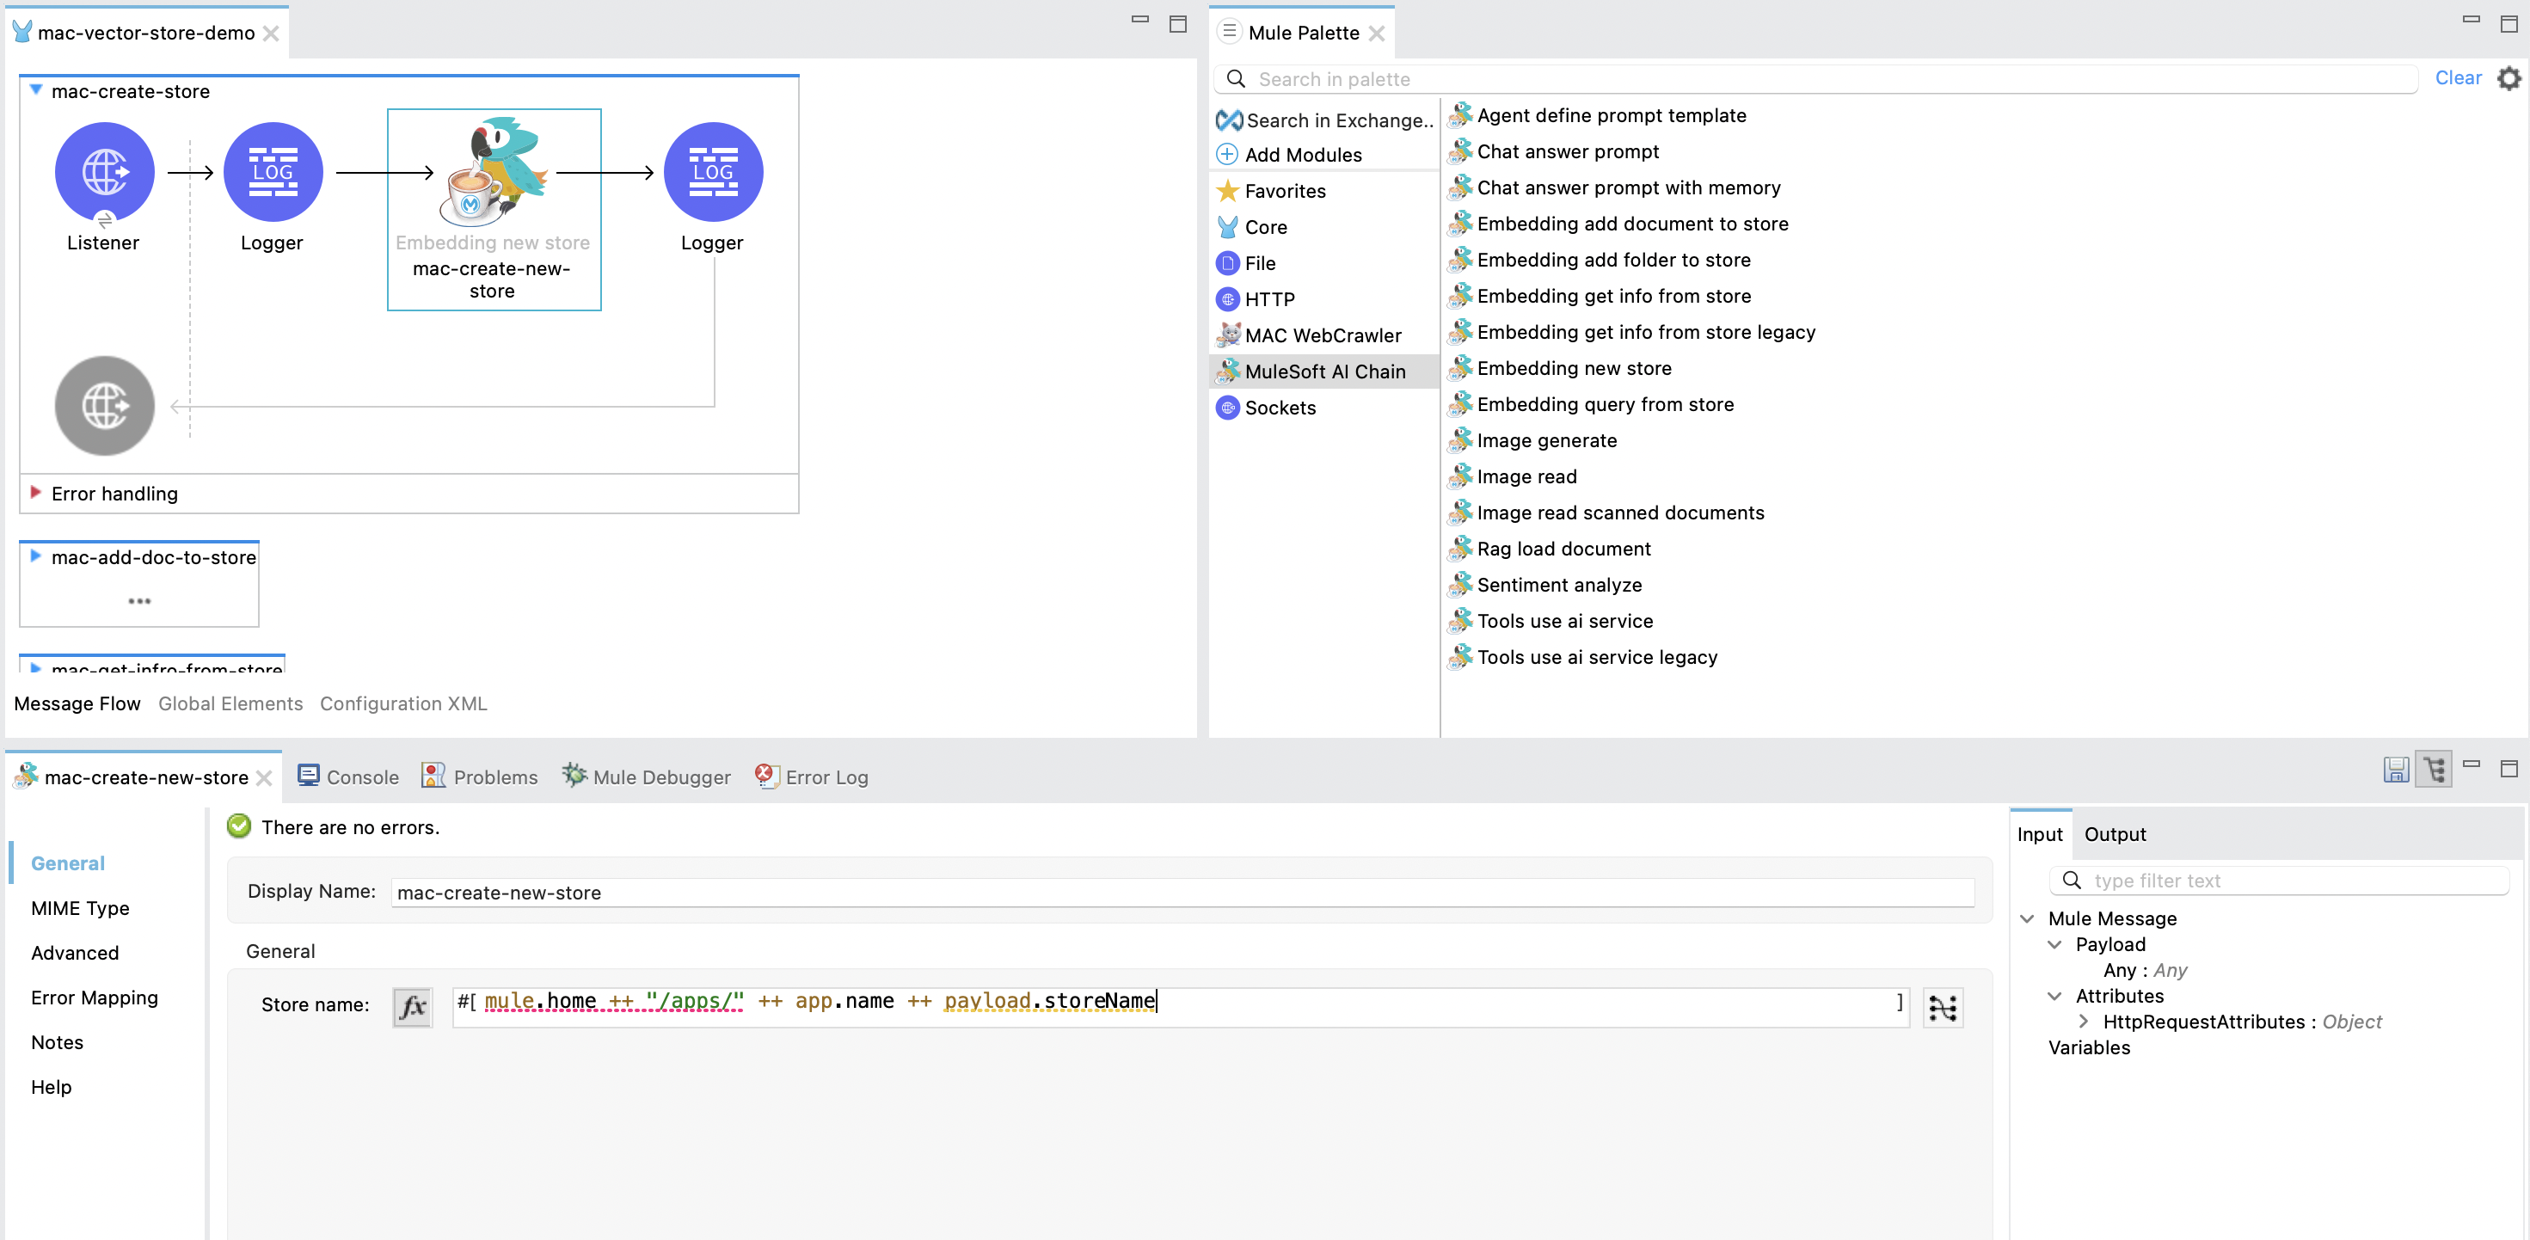
Task: Switch to the Global Elements tab
Action: point(230,702)
